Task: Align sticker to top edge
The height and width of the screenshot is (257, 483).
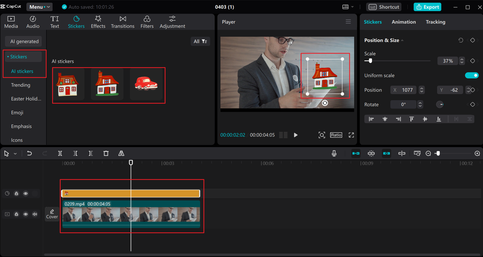Action: [412, 119]
